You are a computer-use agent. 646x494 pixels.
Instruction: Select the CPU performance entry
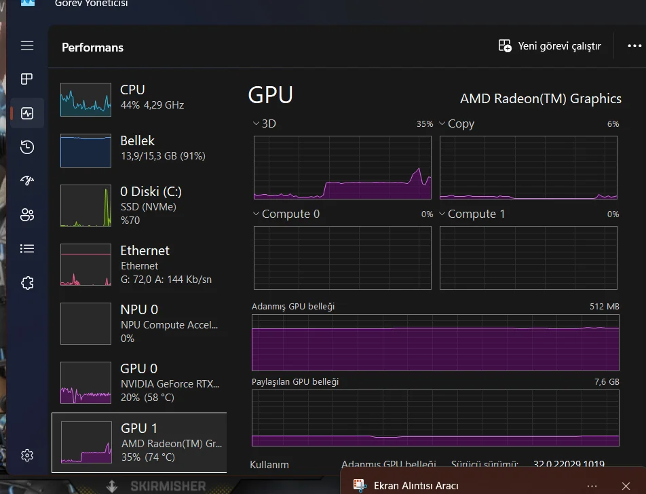tap(139, 99)
